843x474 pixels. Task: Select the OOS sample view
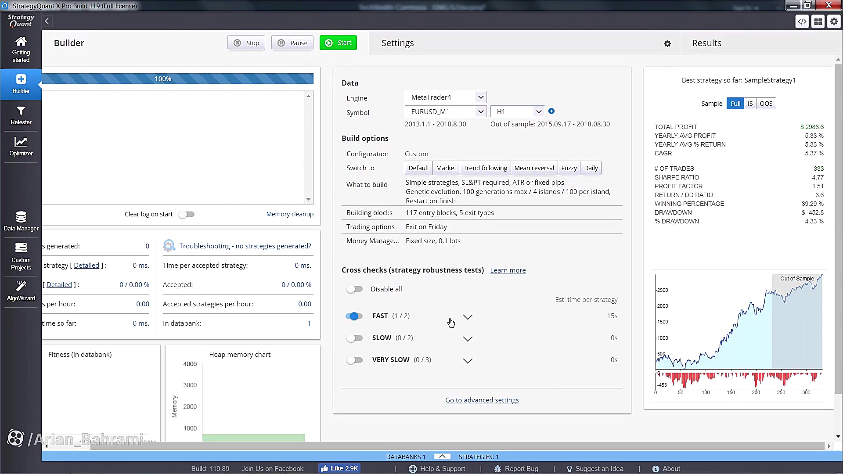(x=766, y=104)
